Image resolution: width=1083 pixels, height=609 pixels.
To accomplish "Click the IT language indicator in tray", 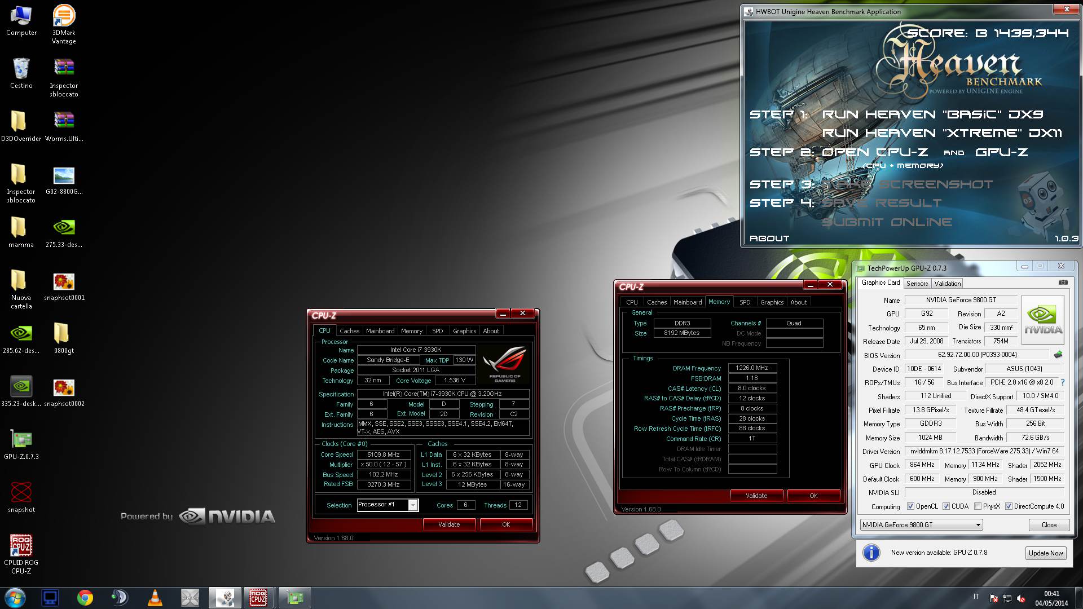I will (x=976, y=597).
